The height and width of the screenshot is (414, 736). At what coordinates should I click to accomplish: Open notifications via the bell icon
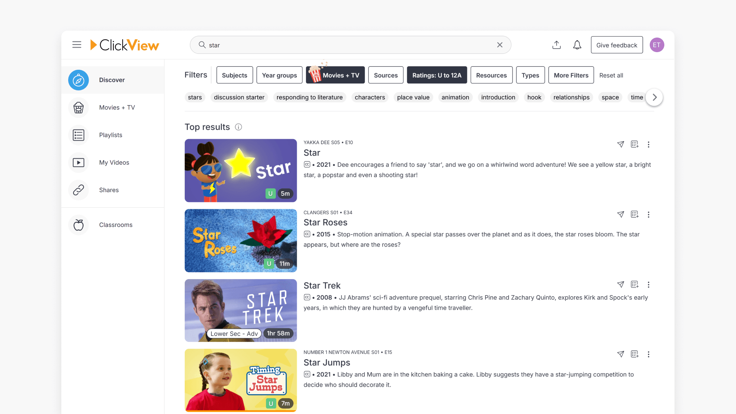[577, 45]
